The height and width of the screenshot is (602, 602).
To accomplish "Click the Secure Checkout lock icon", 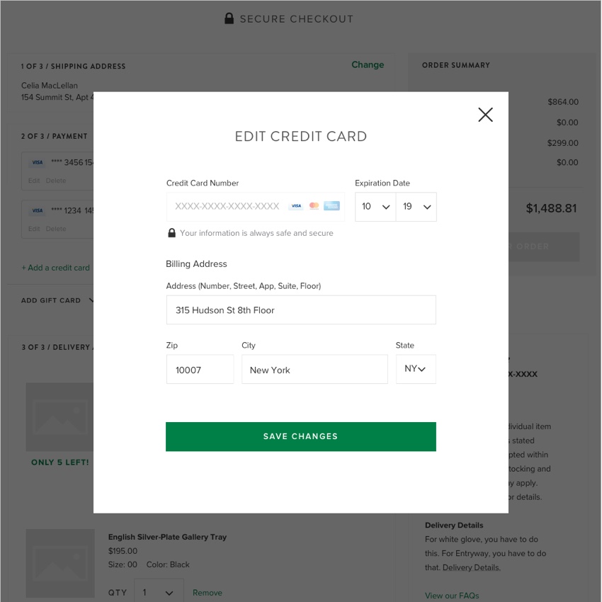I will coord(229,18).
